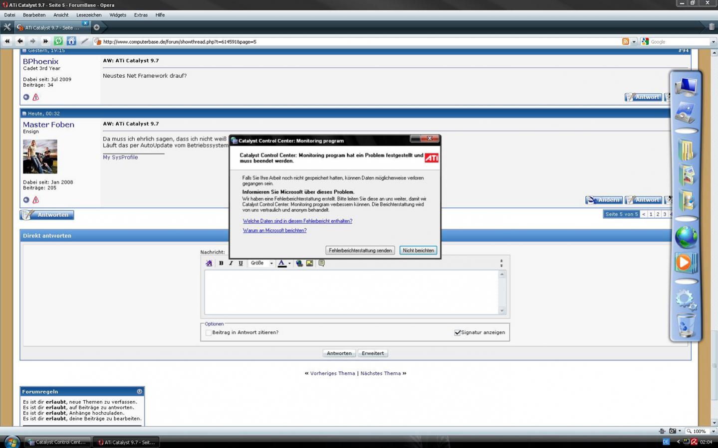Collapse the Forumregeln box
718x448 pixels.
click(140, 392)
